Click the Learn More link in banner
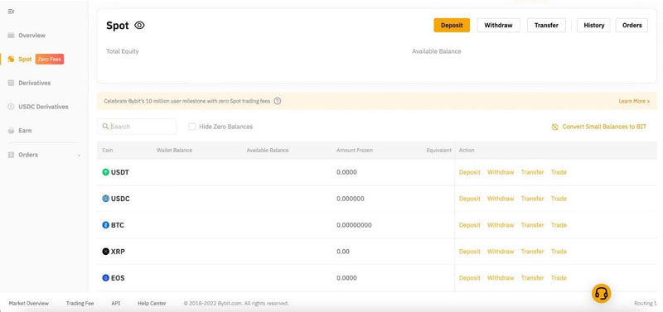 coord(634,101)
